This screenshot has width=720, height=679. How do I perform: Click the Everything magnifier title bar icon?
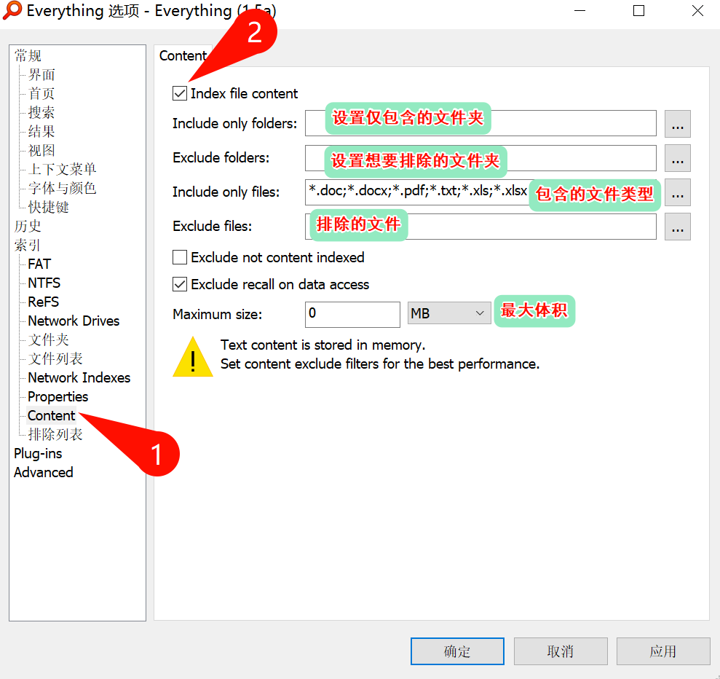tap(12, 10)
